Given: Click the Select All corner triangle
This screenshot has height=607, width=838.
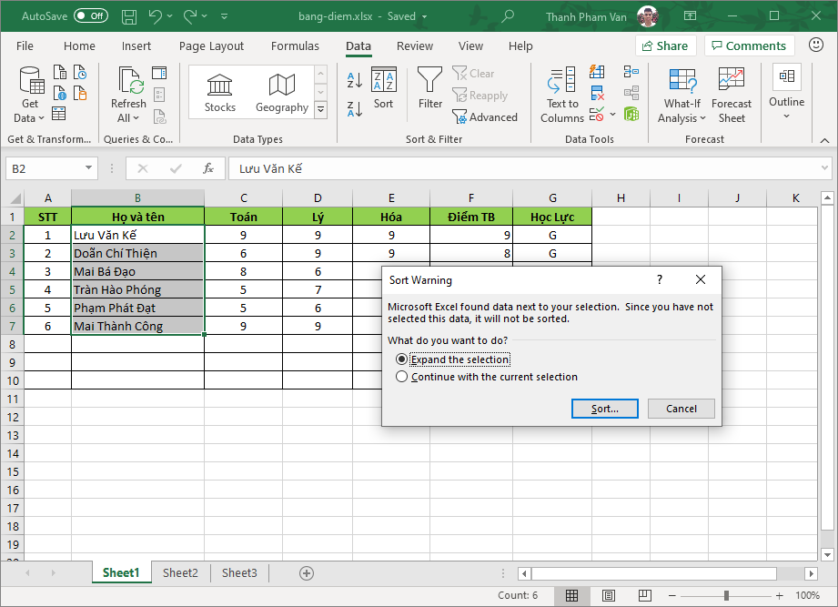Looking at the screenshot, I should point(13,198).
